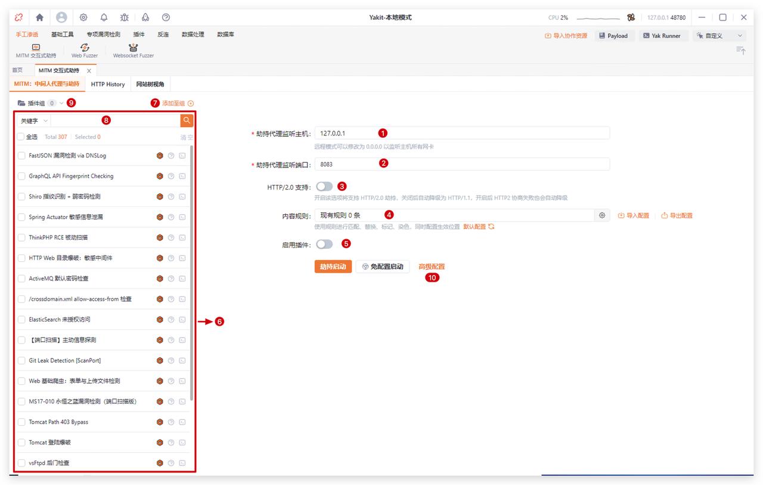763x485 pixels.
Task: Open the 自定义 dropdown menu
Action: [719, 36]
